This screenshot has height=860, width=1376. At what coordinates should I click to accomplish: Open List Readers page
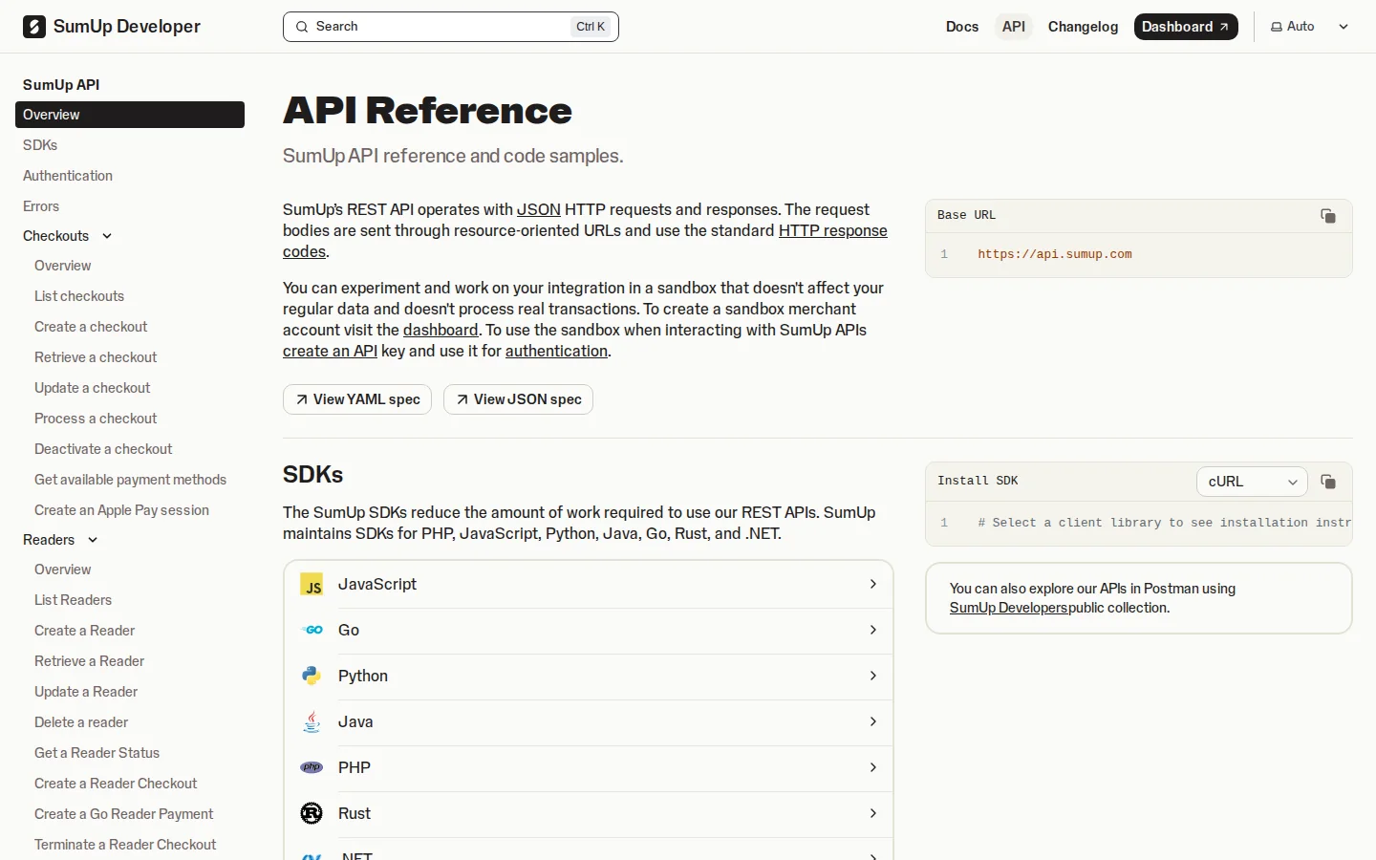pos(74,600)
